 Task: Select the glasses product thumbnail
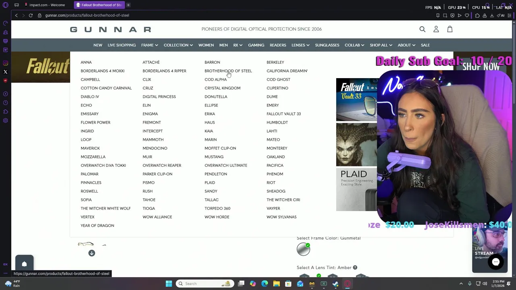pyautogui.click(x=85, y=244)
